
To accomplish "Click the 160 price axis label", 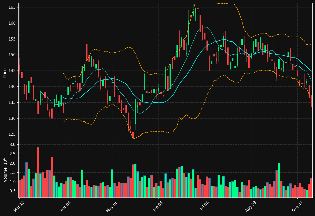I will (x=12, y=23).
